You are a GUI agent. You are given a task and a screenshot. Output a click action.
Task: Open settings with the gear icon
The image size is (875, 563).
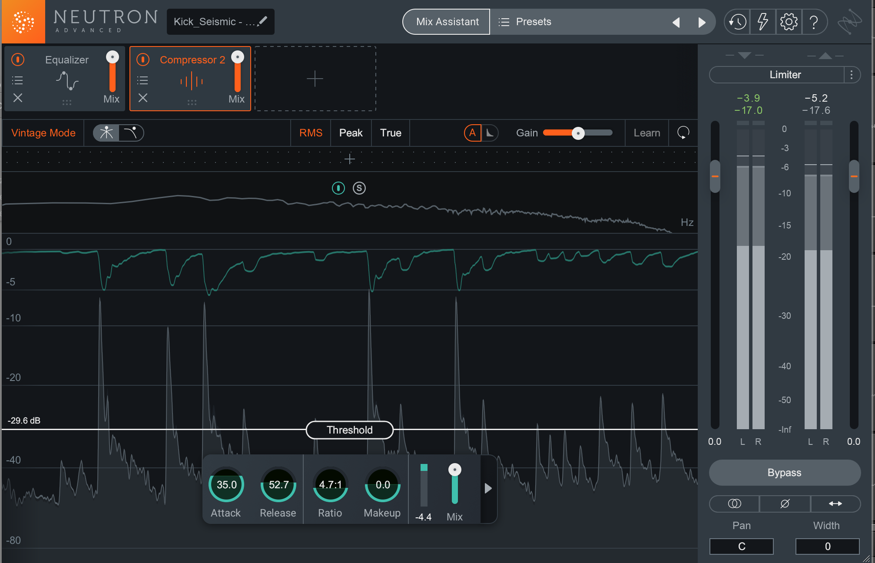[789, 22]
